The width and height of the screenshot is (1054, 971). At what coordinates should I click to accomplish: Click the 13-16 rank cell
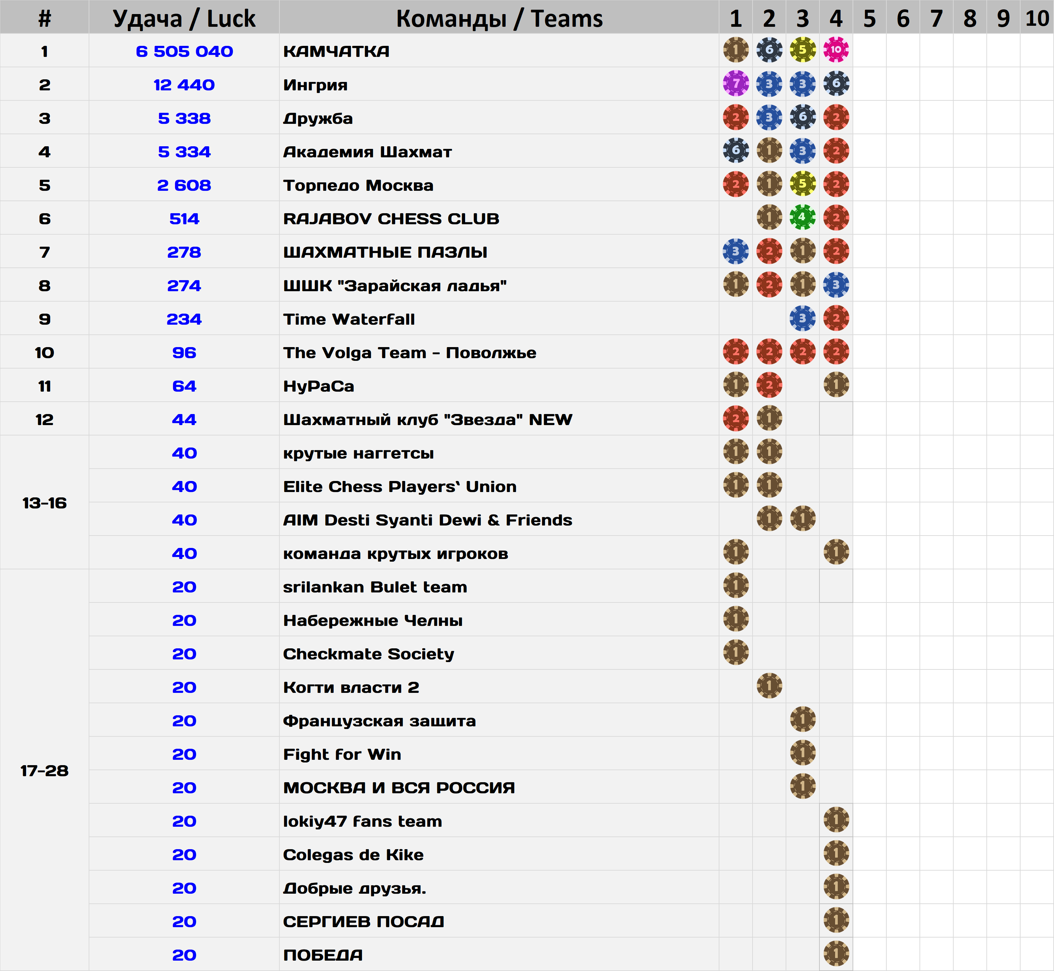click(45, 502)
